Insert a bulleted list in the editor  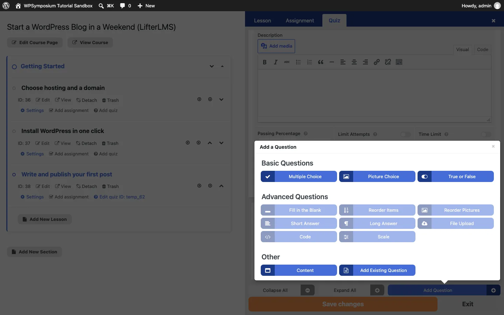[298, 62]
